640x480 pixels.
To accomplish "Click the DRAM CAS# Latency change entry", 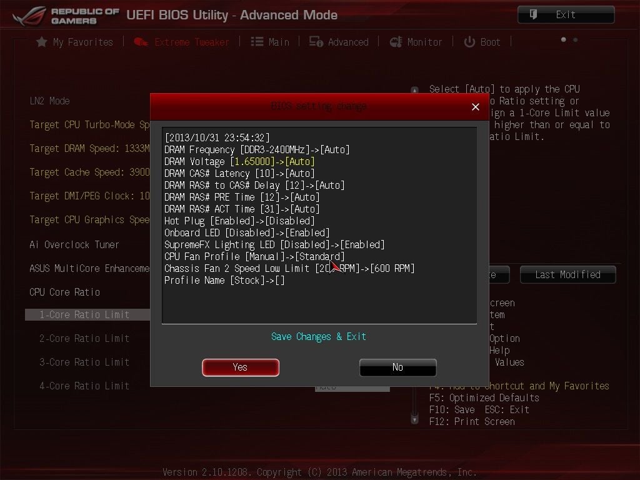I will click(x=239, y=173).
